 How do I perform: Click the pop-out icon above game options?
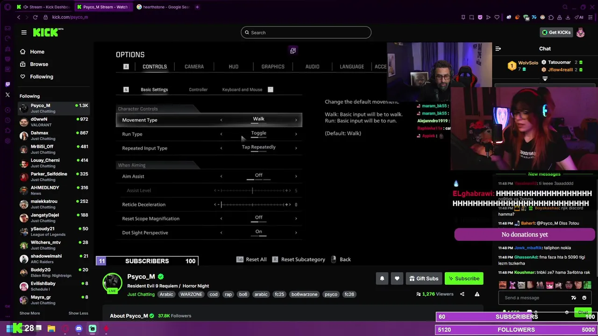[x=293, y=50]
